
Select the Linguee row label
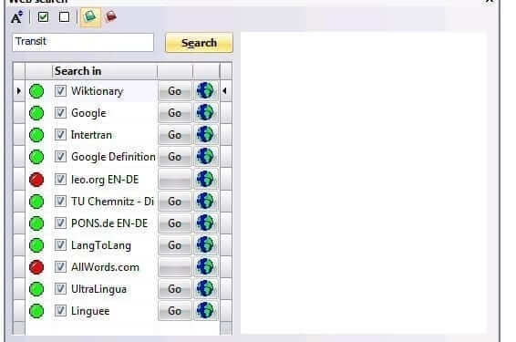90,311
